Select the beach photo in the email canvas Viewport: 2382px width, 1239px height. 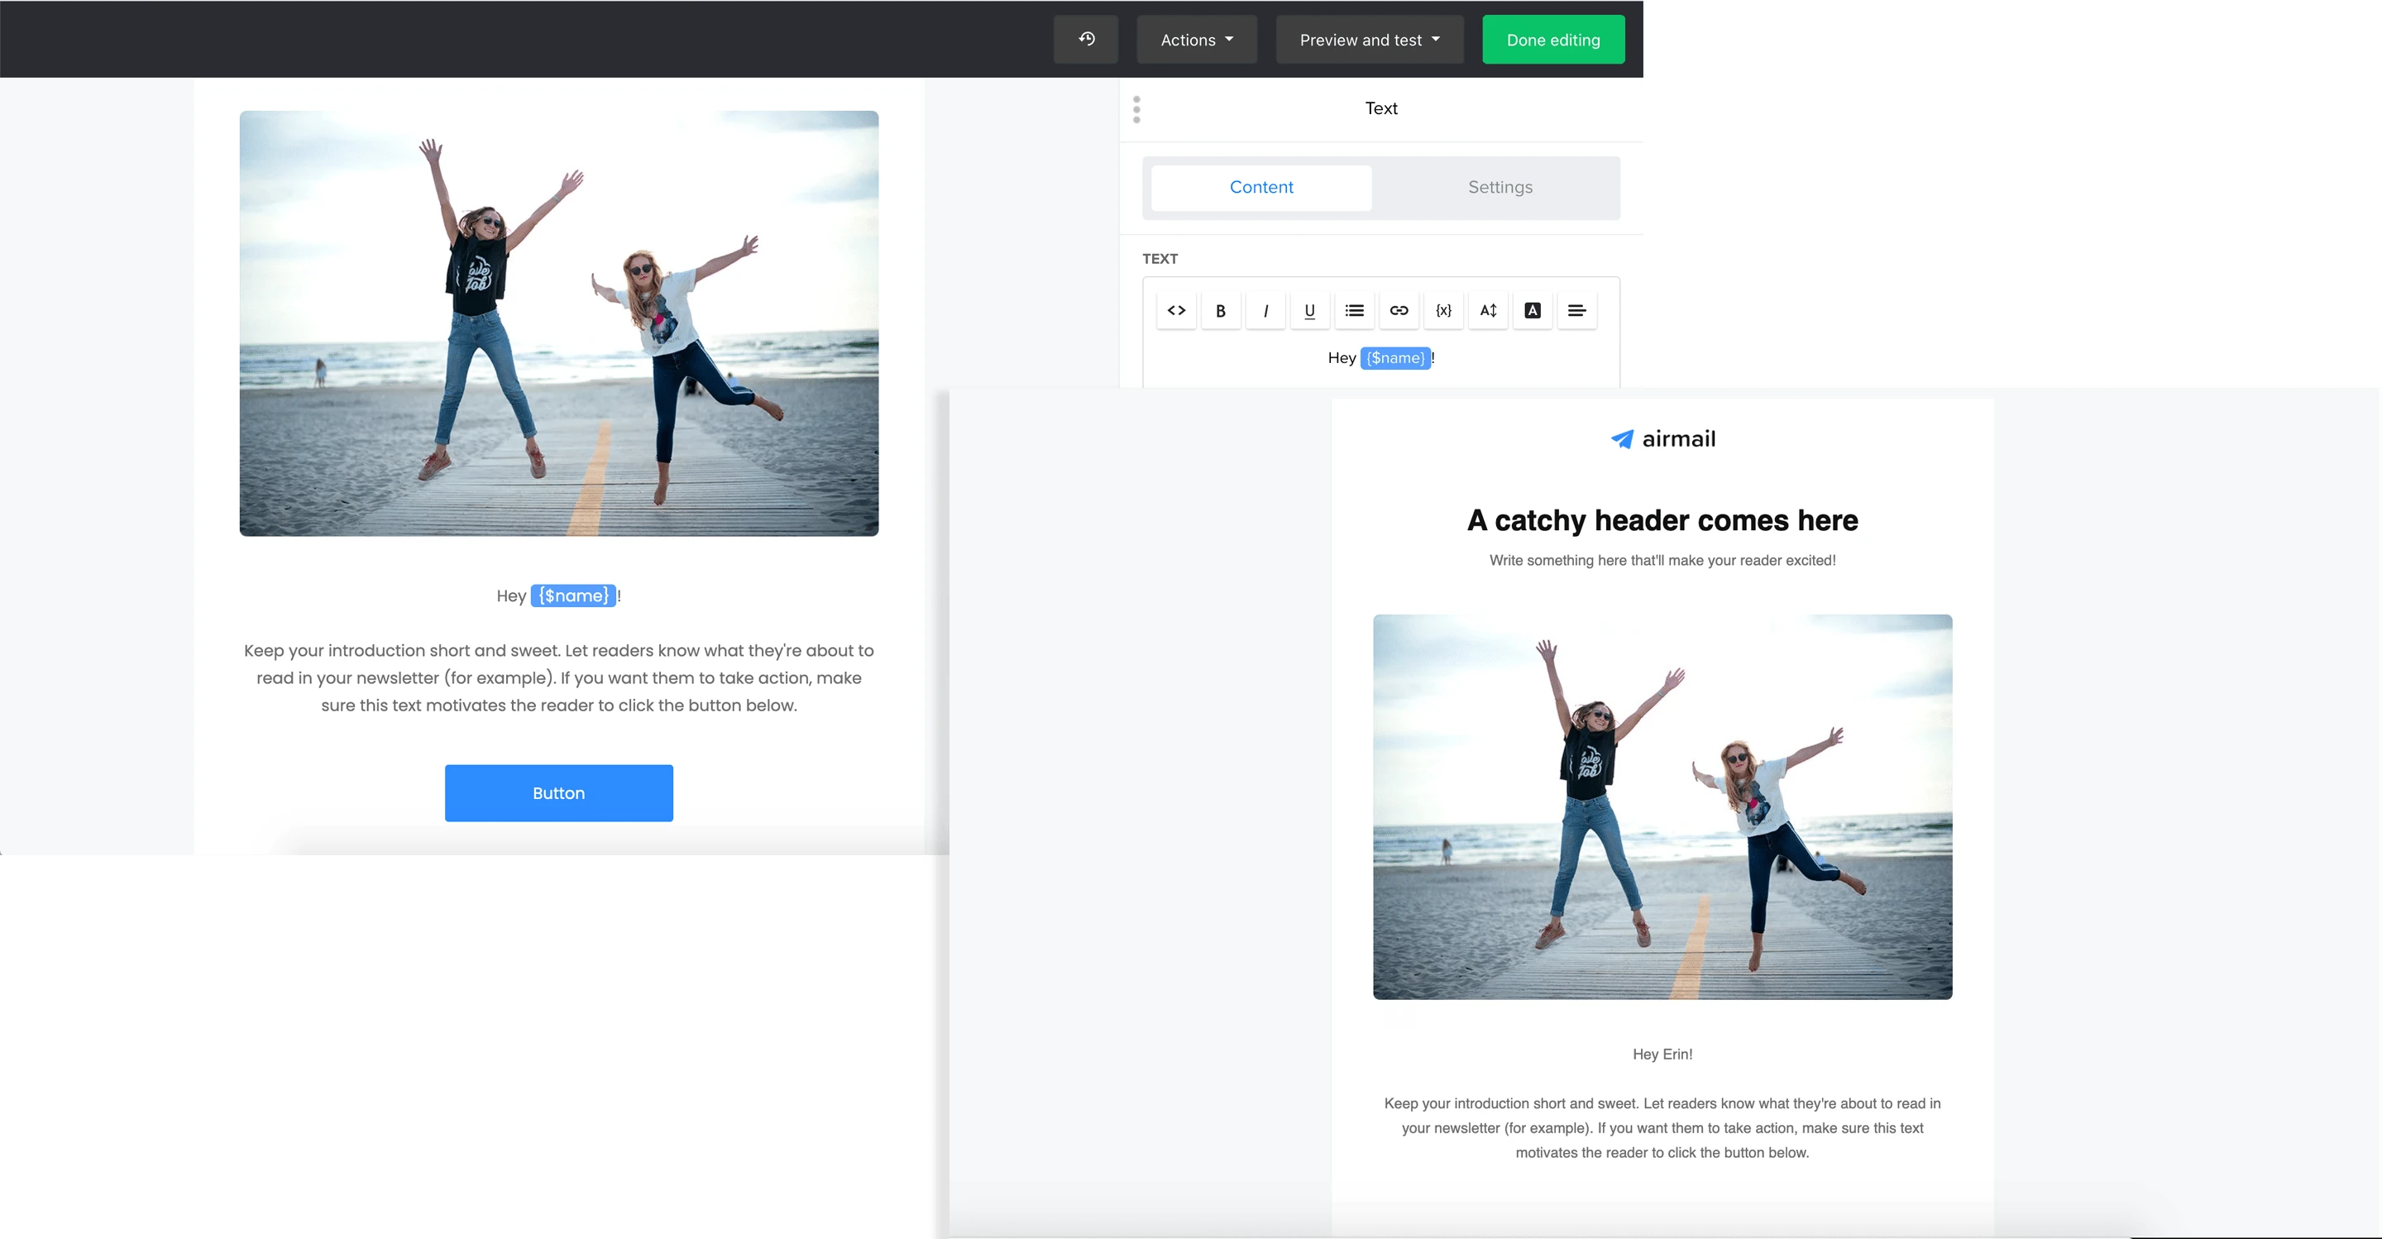click(558, 323)
